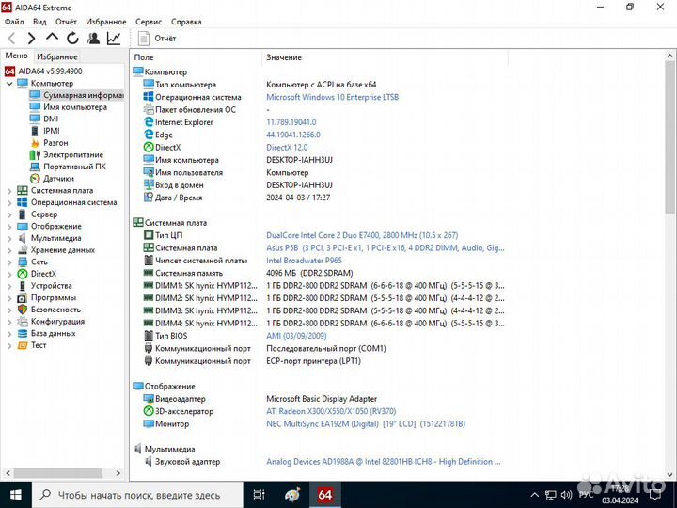677x508 pixels.
Task: Select Устройства in the tree
Action: (x=51, y=286)
